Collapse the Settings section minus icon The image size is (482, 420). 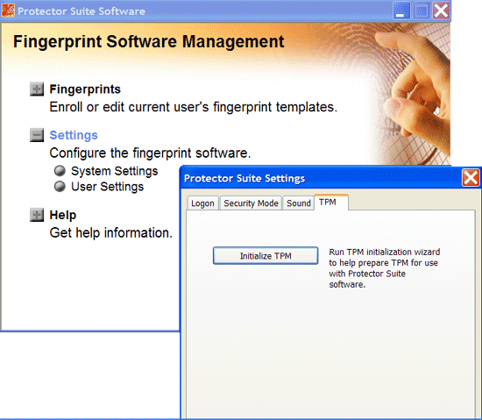[x=37, y=135]
